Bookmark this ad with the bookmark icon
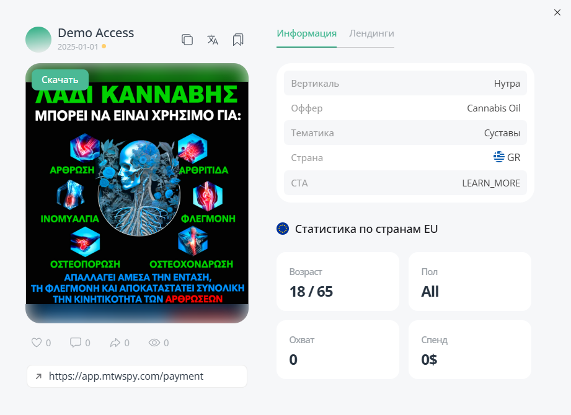571x415 pixels. pyautogui.click(x=238, y=40)
